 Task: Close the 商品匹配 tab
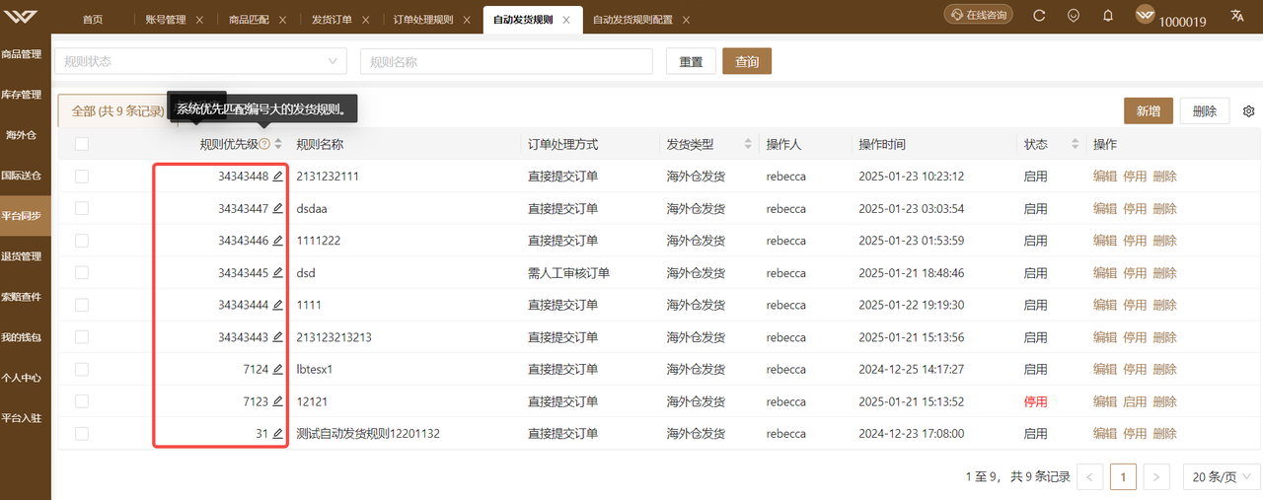pyautogui.click(x=283, y=20)
